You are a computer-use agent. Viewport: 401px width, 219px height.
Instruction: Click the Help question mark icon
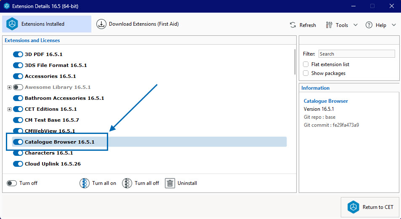pyautogui.click(x=369, y=25)
